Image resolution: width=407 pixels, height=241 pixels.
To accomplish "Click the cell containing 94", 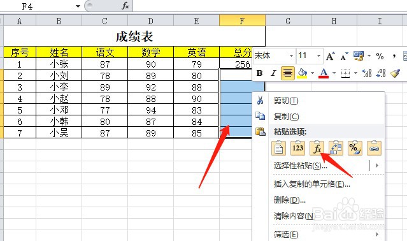I will click(x=150, y=110).
